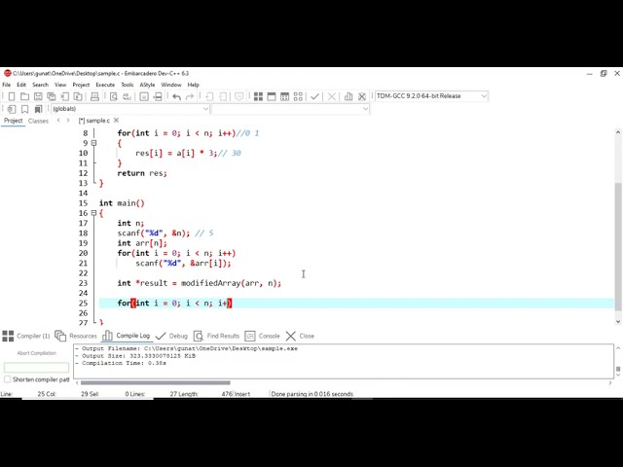Viewport: 623px width, 467px height.
Task: Close the sample.c editor tab
Action: tap(116, 120)
